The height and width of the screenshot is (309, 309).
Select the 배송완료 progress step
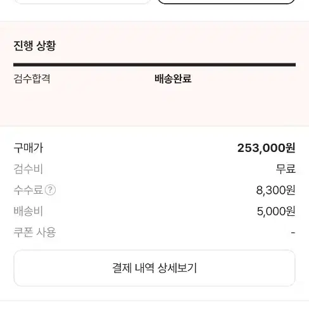[173, 79]
